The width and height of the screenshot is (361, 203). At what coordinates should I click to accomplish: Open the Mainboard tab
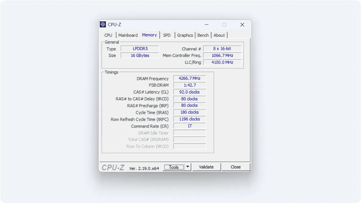(x=128, y=35)
